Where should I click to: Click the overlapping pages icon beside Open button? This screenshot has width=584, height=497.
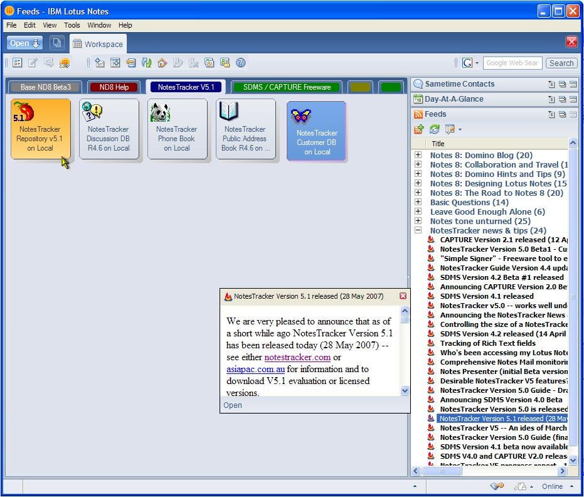click(x=56, y=43)
